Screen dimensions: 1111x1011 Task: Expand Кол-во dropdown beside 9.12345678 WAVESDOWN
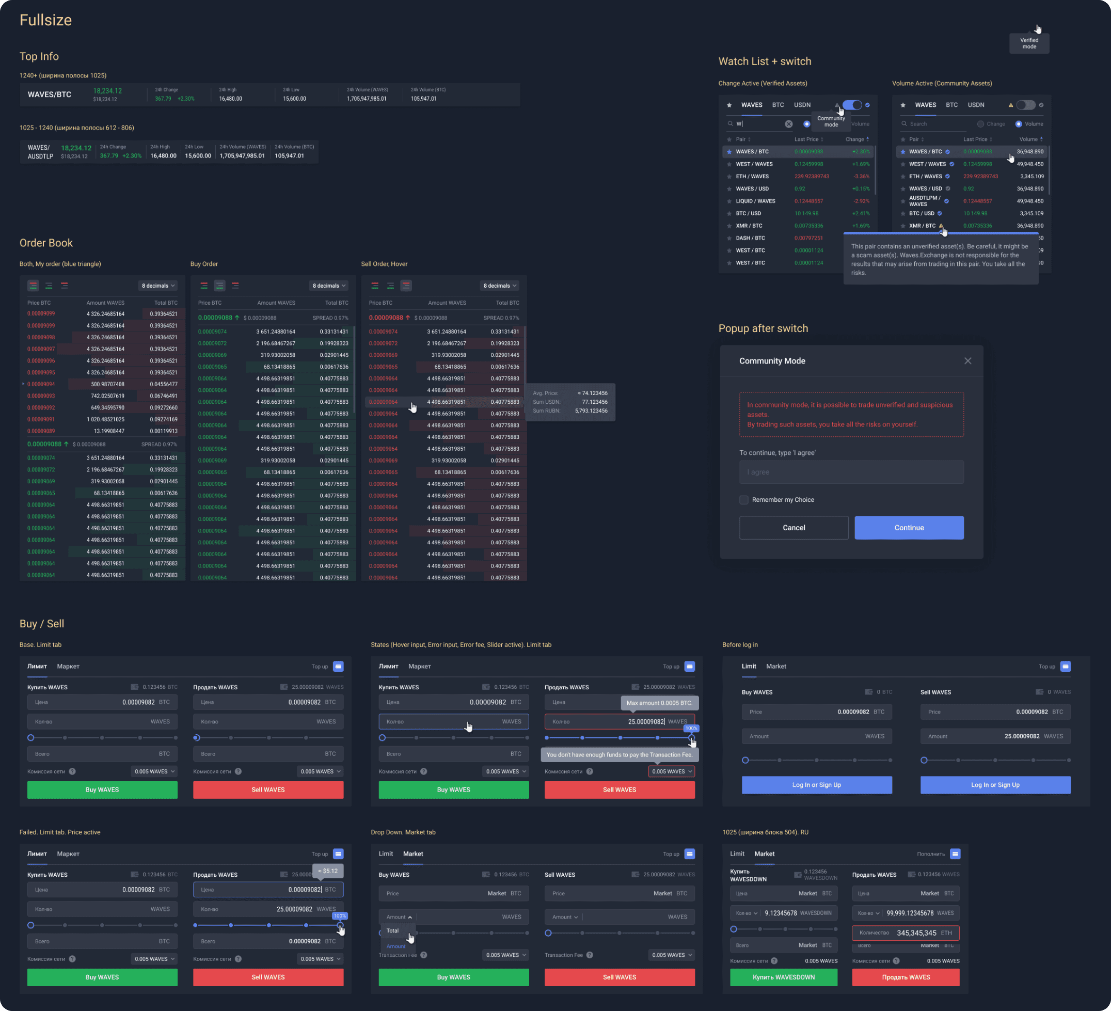click(x=746, y=913)
